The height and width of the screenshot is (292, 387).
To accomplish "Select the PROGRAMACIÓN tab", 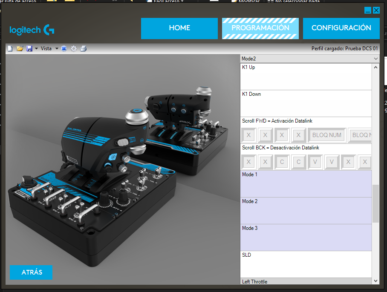I will pos(260,28).
